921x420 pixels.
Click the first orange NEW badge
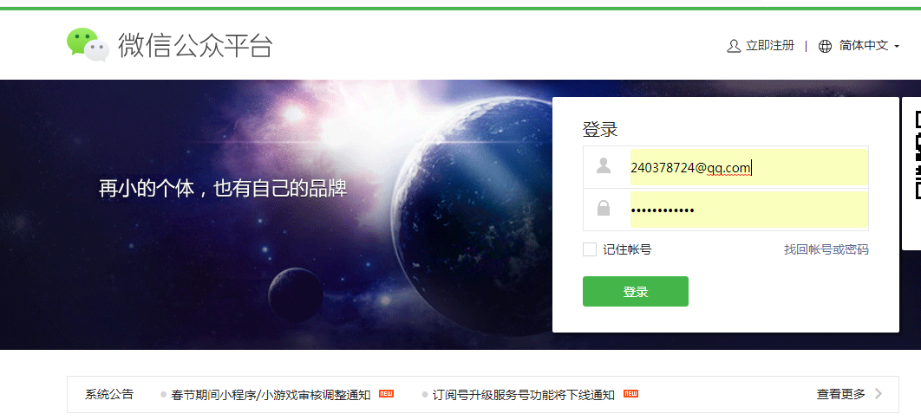point(386,394)
